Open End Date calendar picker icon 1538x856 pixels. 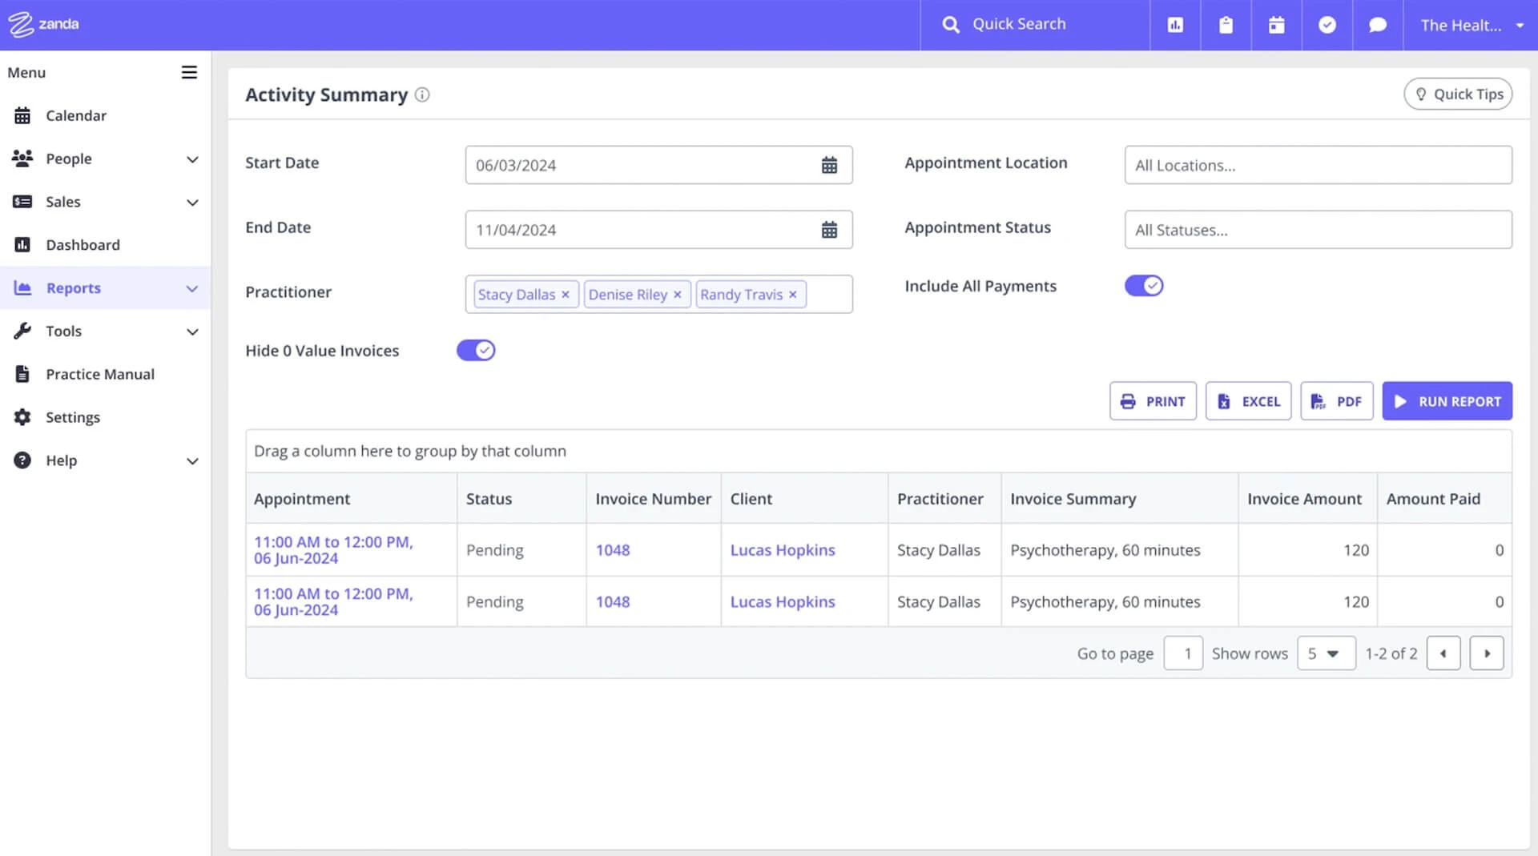829,230
